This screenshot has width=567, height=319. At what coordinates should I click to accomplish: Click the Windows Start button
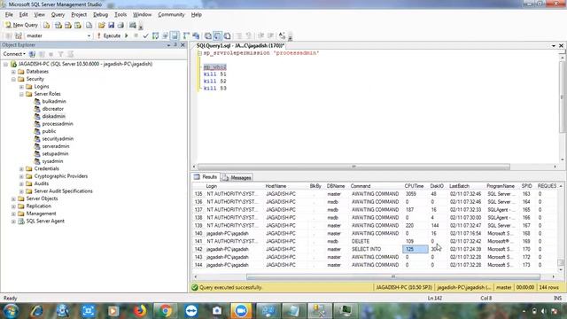pos(11,311)
